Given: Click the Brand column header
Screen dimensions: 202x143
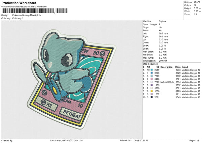Looking at the screenshot, I should point(185,67).
